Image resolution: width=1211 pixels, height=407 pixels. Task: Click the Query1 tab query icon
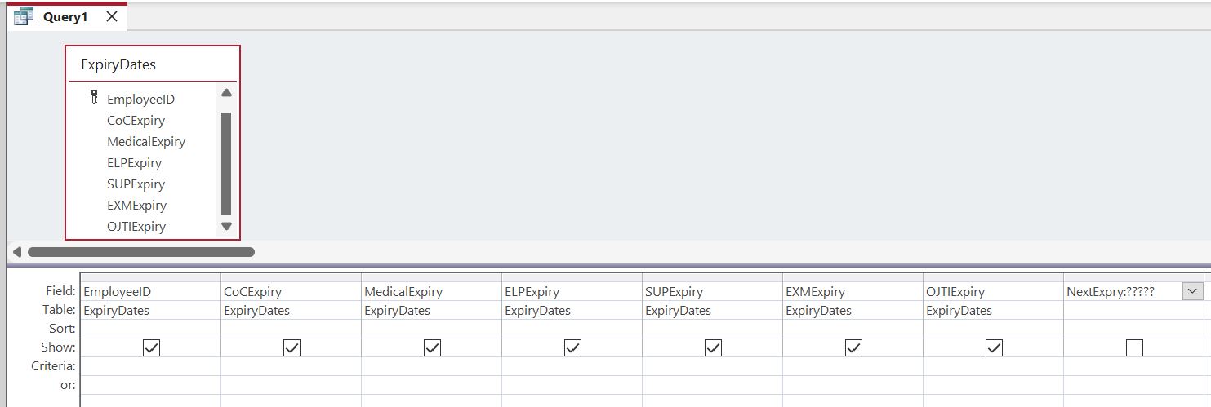click(x=24, y=16)
